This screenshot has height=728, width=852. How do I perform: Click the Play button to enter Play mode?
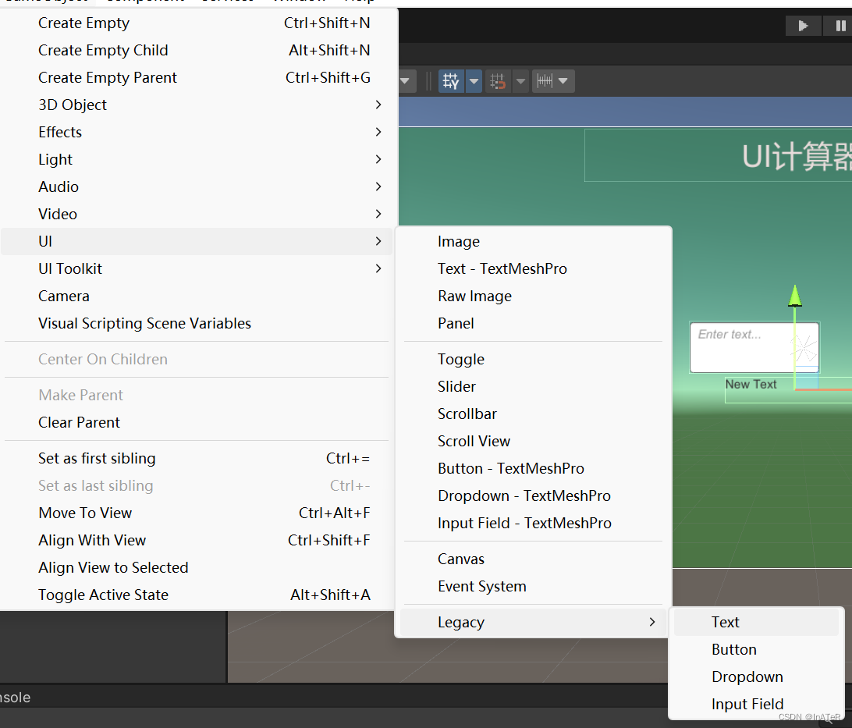[803, 25]
